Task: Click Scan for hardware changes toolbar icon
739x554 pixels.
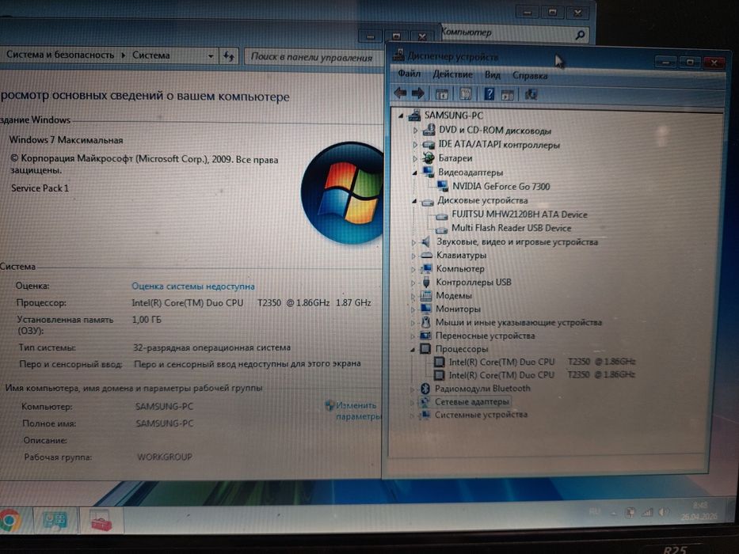Action: click(x=531, y=95)
